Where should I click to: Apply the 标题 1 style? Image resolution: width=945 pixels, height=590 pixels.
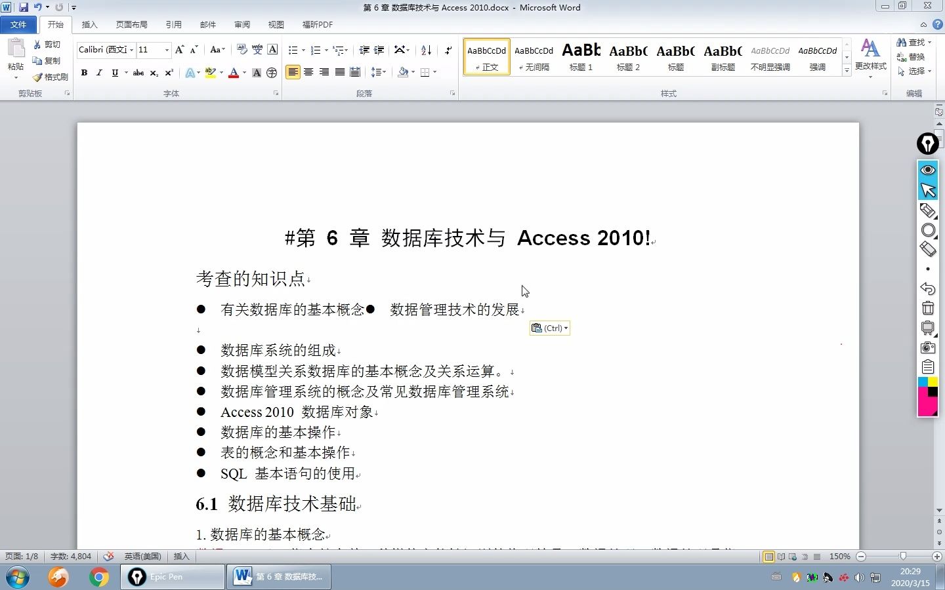(x=581, y=57)
